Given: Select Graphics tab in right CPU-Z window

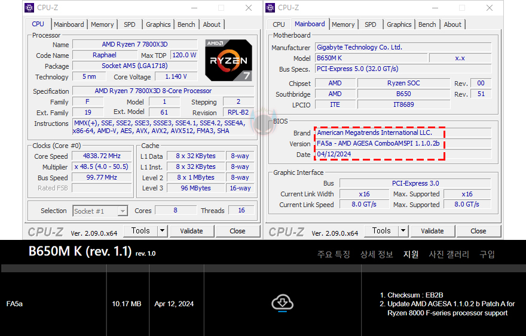Looking at the screenshot, I should [x=399, y=24].
